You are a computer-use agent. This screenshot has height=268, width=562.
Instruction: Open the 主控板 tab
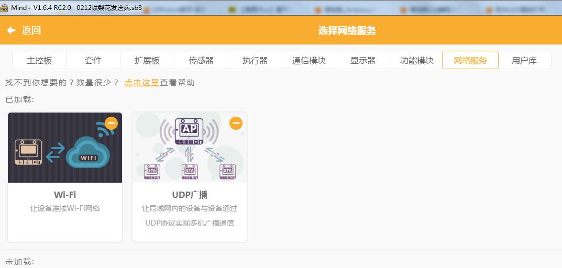point(39,60)
